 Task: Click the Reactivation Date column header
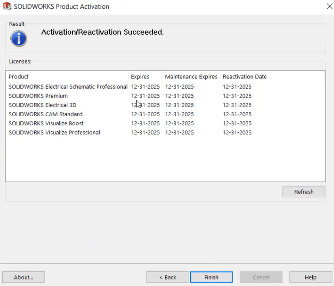[x=245, y=77]
